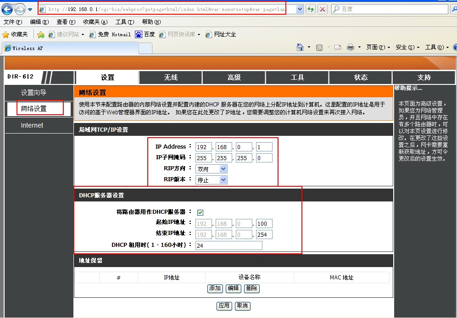This screenshot has width=457, height=318.
Task: Open the 收藏夹 favorites star button
Action: [x=16, y=34]
